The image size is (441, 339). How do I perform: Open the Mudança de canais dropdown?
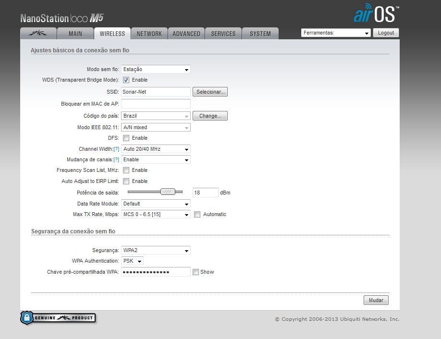click(156, 160)
